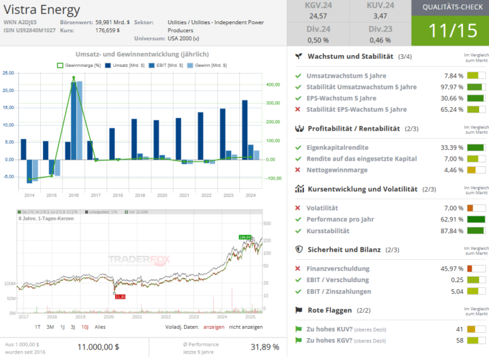Click green checkmark beside EBIT / Verschuldung
Viewport: 489px width, 357px height.
(298, 280)
